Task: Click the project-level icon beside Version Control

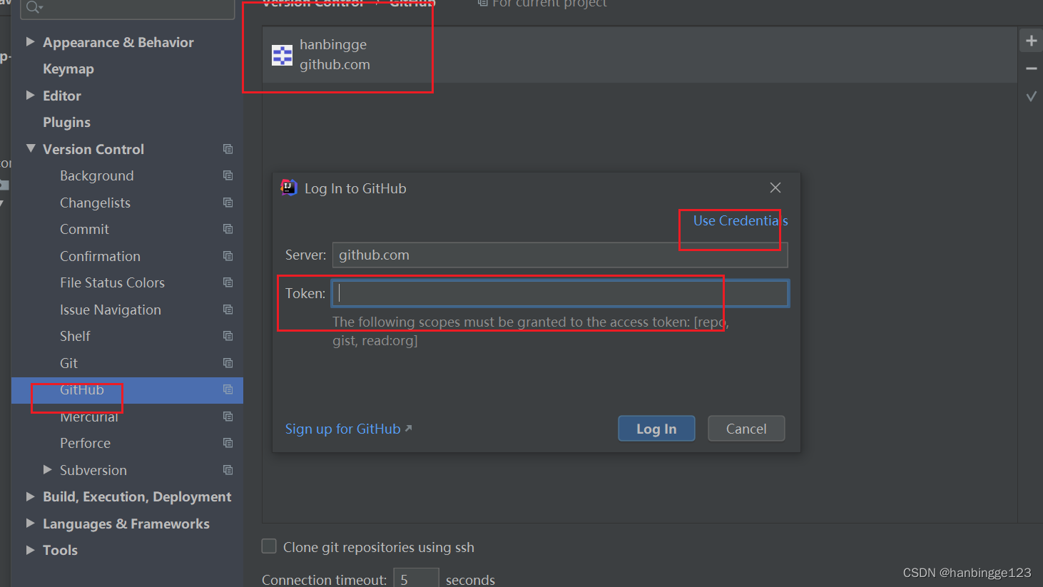Action: pyautogui.click(x=228, y=149)
